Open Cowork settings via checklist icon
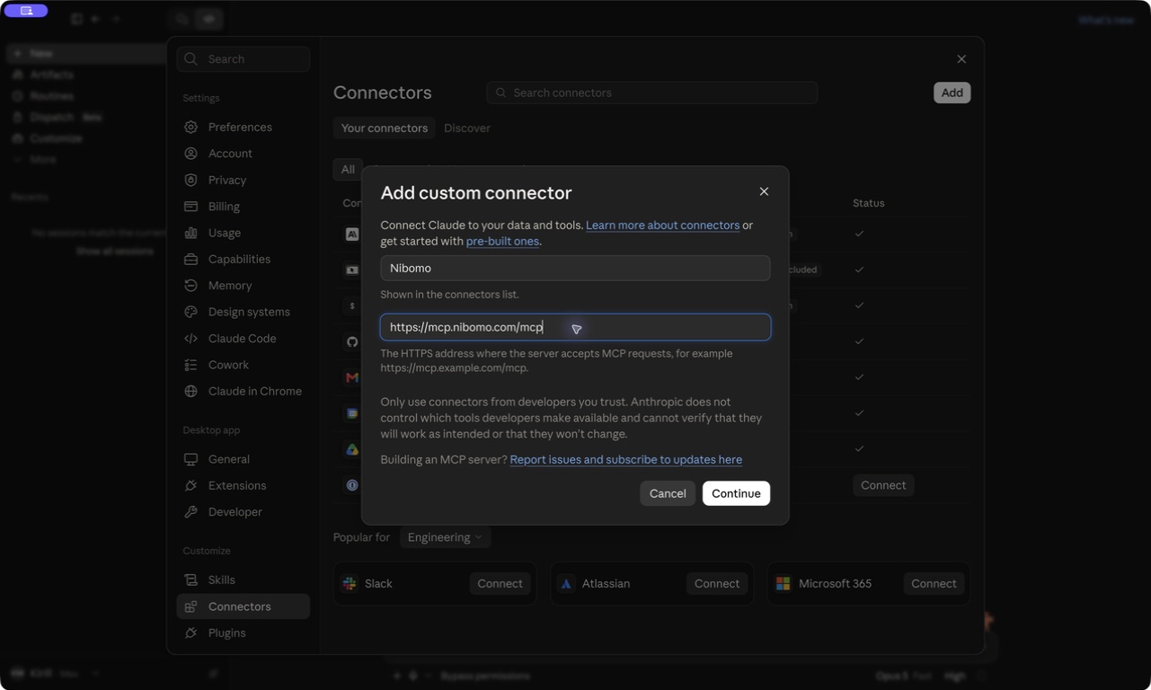 tap(190, 365)
